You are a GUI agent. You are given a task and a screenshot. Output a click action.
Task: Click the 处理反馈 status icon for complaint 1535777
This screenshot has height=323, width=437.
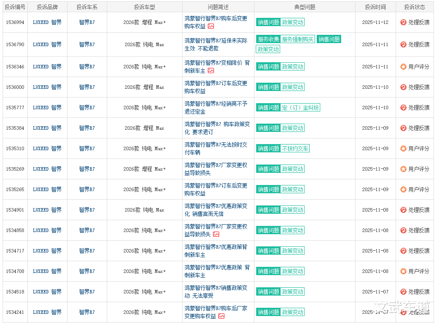403,108
